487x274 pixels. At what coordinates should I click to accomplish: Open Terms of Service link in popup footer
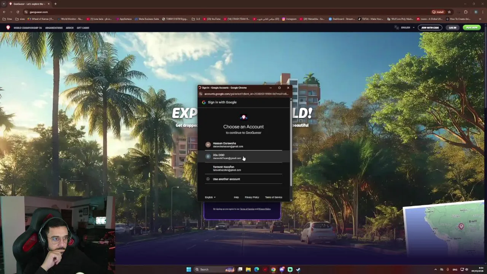[x=274, y=197]
